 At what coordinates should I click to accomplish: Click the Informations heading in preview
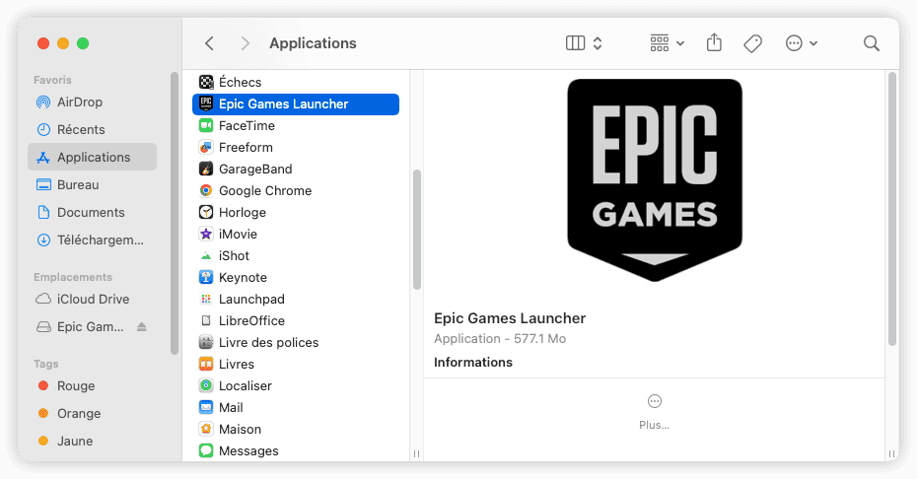473,363
